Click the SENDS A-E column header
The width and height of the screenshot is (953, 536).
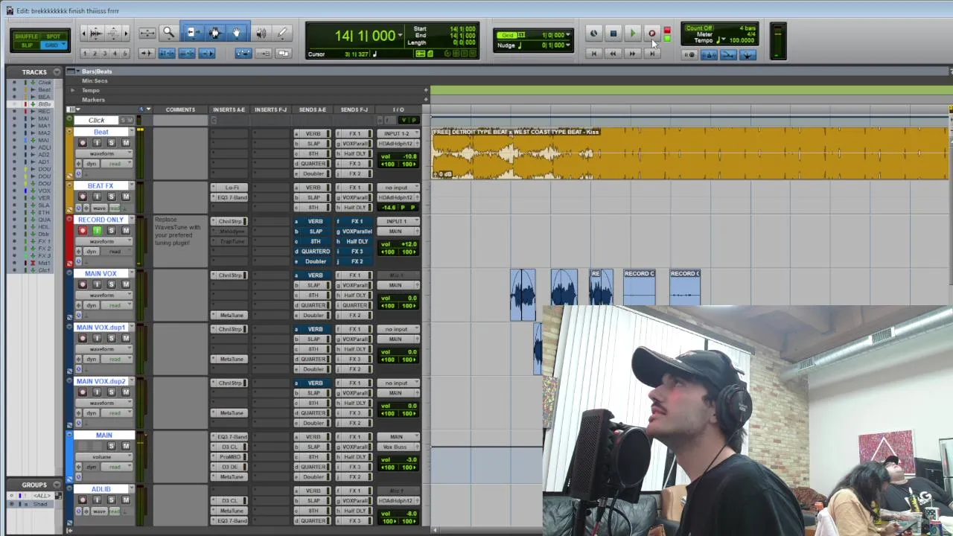[312, 109]
